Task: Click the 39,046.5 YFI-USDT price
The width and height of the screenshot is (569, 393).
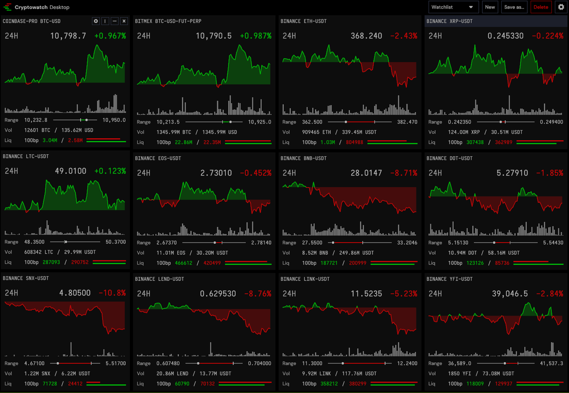Action: (x=510, y=294)
